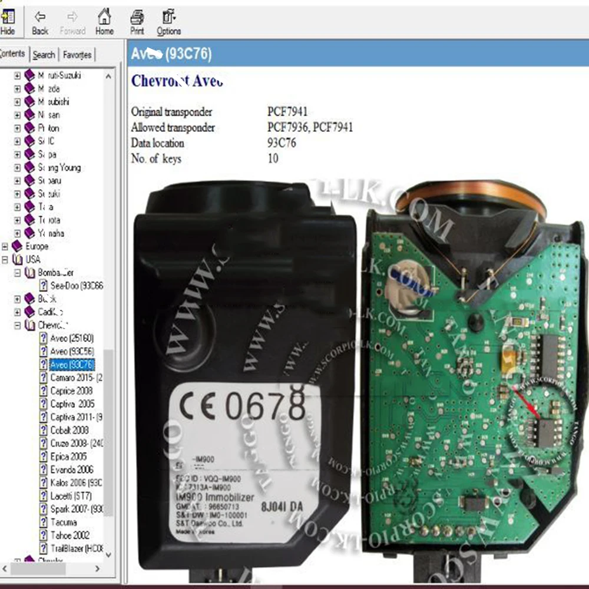The height and width of the screenshot is (589, 589).
Task: Expand the Subaru tree node
Action: point(17,181)
